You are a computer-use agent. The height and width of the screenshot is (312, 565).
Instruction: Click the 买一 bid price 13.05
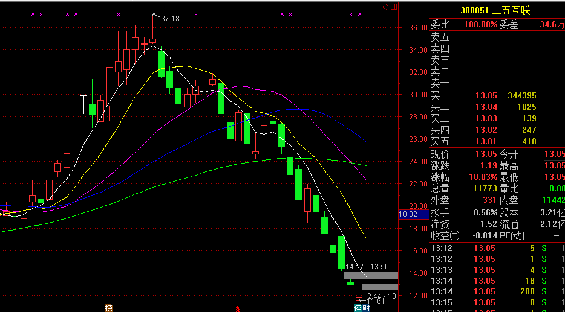coord(486,95)
